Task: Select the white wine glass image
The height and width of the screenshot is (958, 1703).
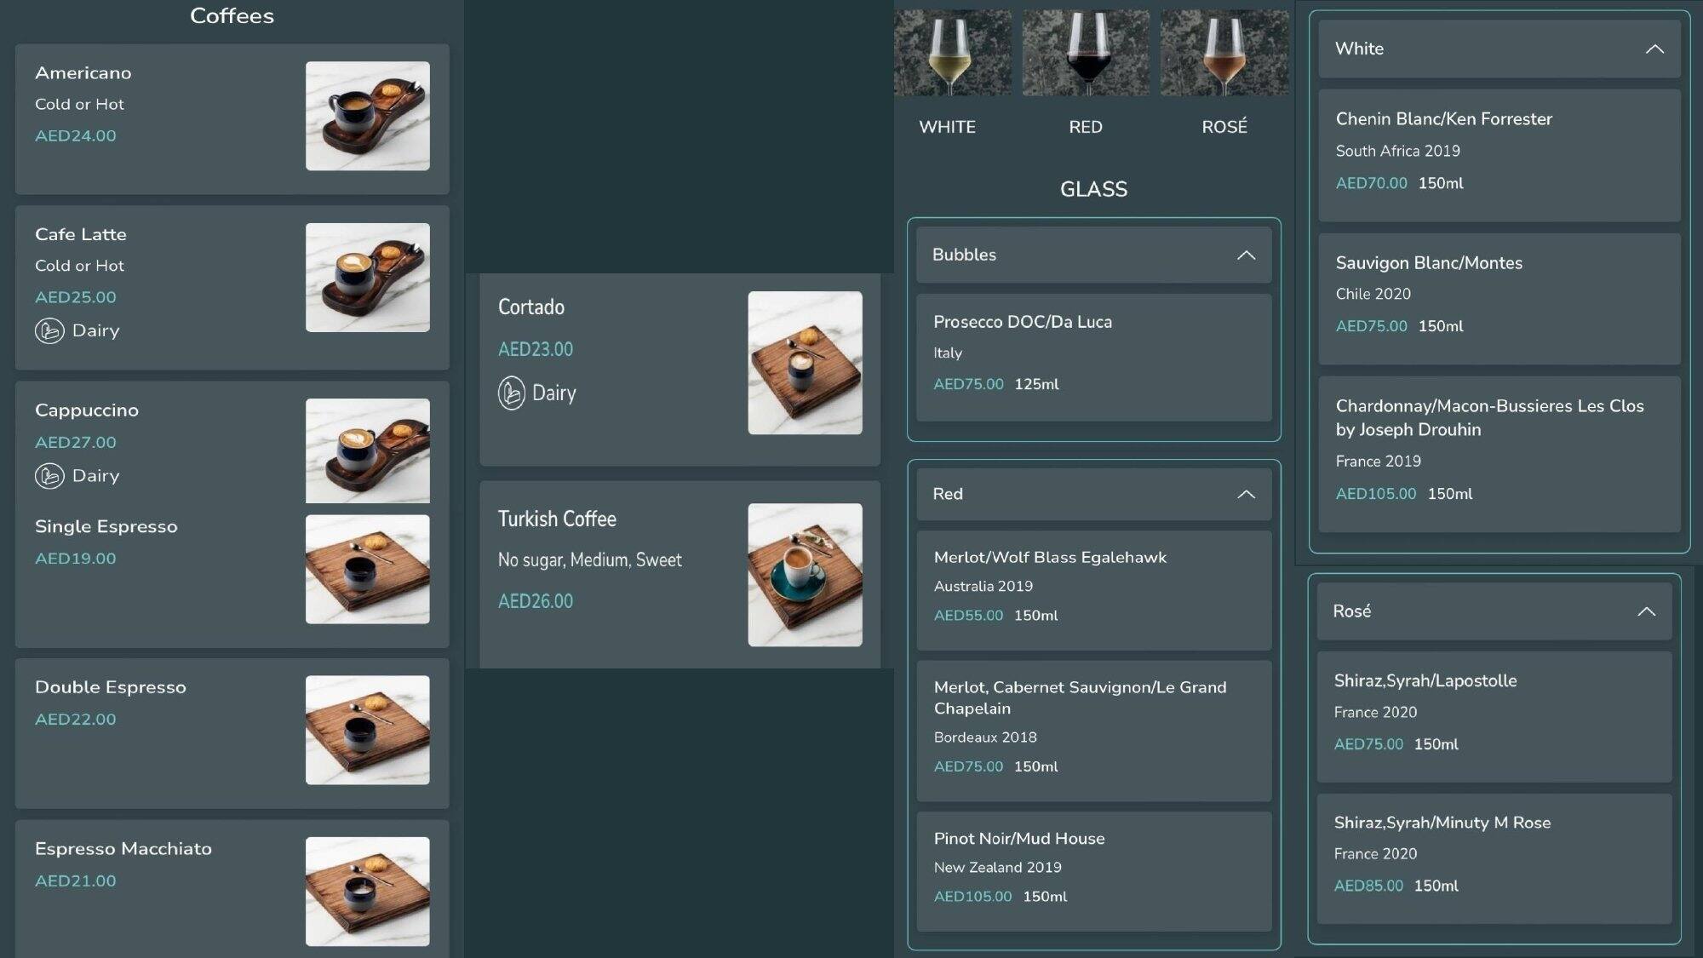Action: tap(952, 53)
